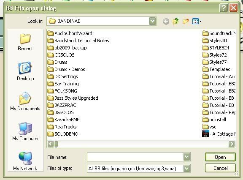Select the vsc folder
Screen dimensions: 243x180
click(209, 127)
